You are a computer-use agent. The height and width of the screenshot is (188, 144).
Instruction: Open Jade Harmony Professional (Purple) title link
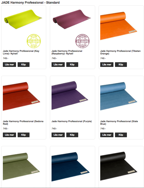pyautogui.click(x=71, y=121)
